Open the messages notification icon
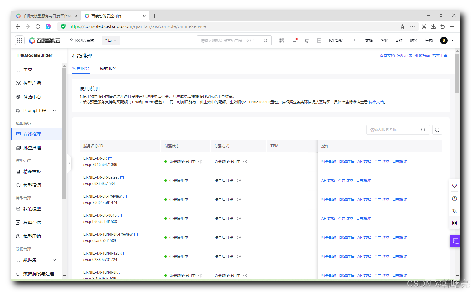This screenshot has height=292, width=471. coord(294,40)
